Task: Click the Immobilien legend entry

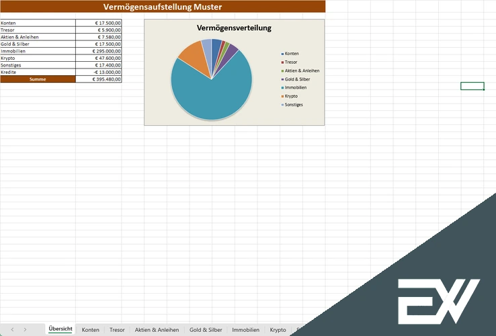Action: pyautogui.click(x=294, y=87)
